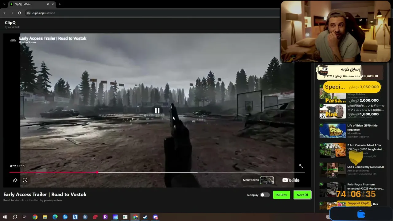Open Task View on the taskbar
This screenshot has width=393, height=221.
[25, 217]
